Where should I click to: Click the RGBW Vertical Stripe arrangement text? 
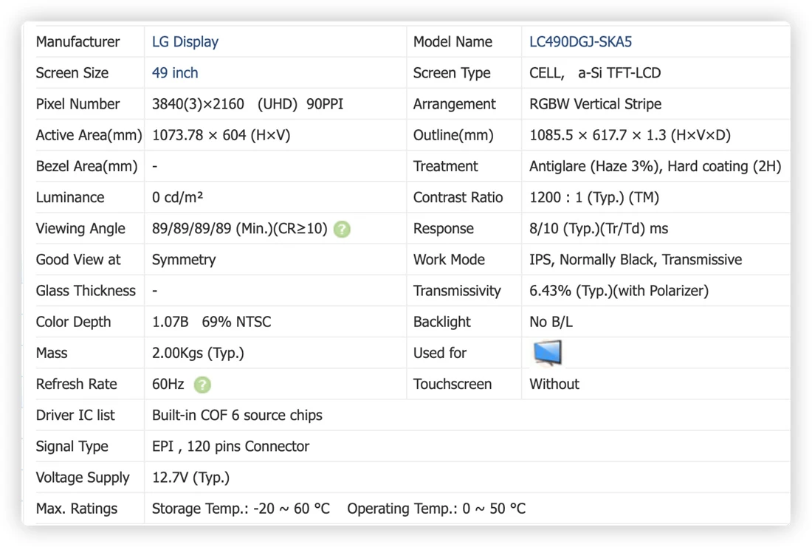tap(595, 104)
